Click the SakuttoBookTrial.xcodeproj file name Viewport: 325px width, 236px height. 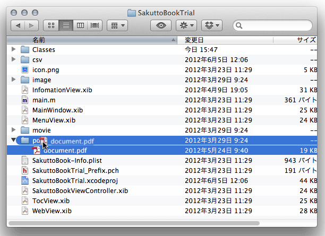point(75,181)
